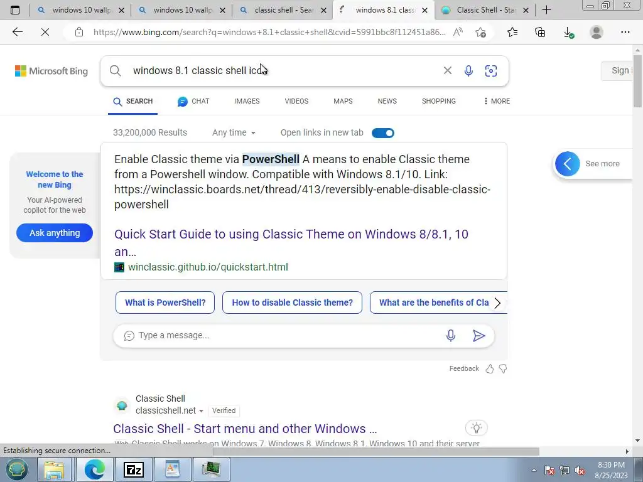Show hidden system tray icons
Image resolution: width=643 pixels, height=482 pixels.
534,470
